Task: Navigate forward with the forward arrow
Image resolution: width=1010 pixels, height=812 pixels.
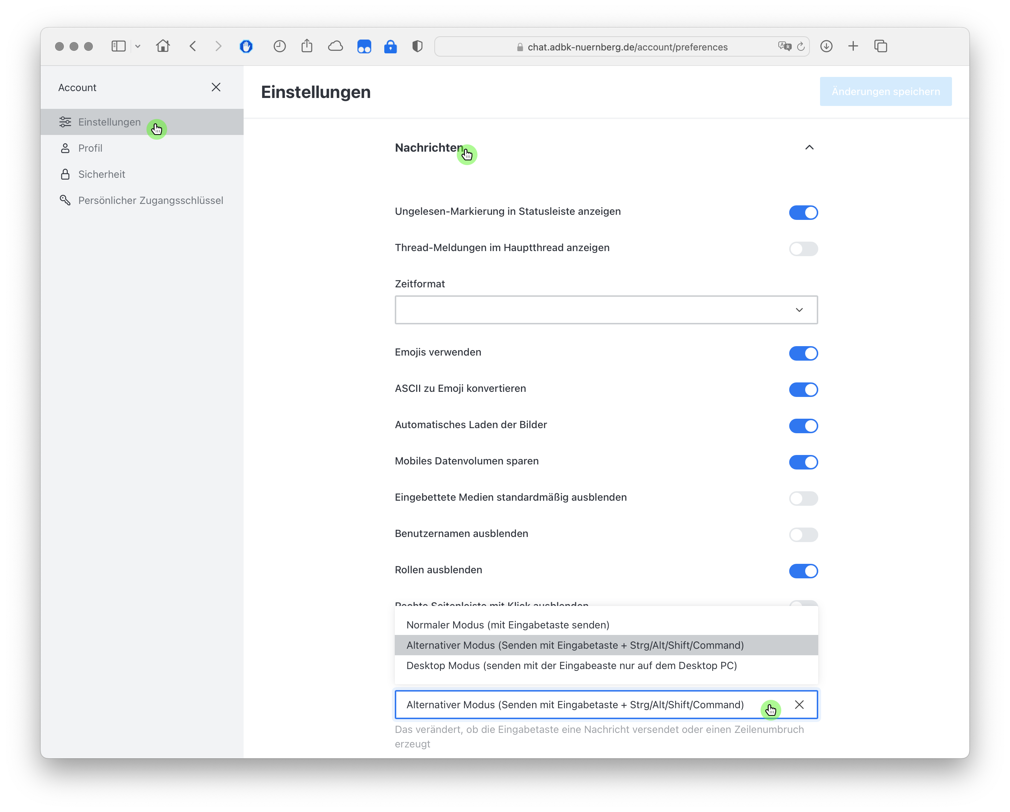Action: (218, 46)
